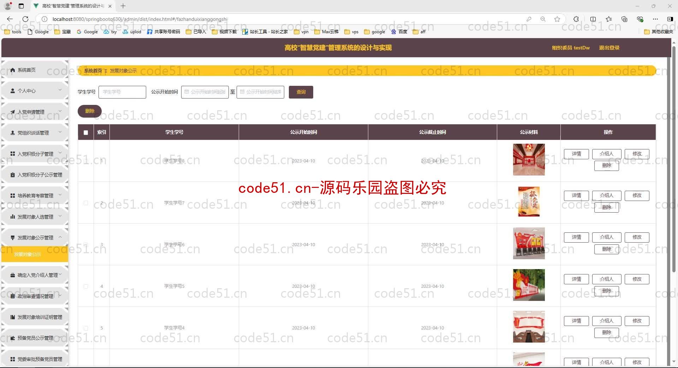Image resolution: width=678 pixels, height=368 pixels.
Task: Expand 政治审查情况管理 sidebar menu
Action: (x=35, y=296)
